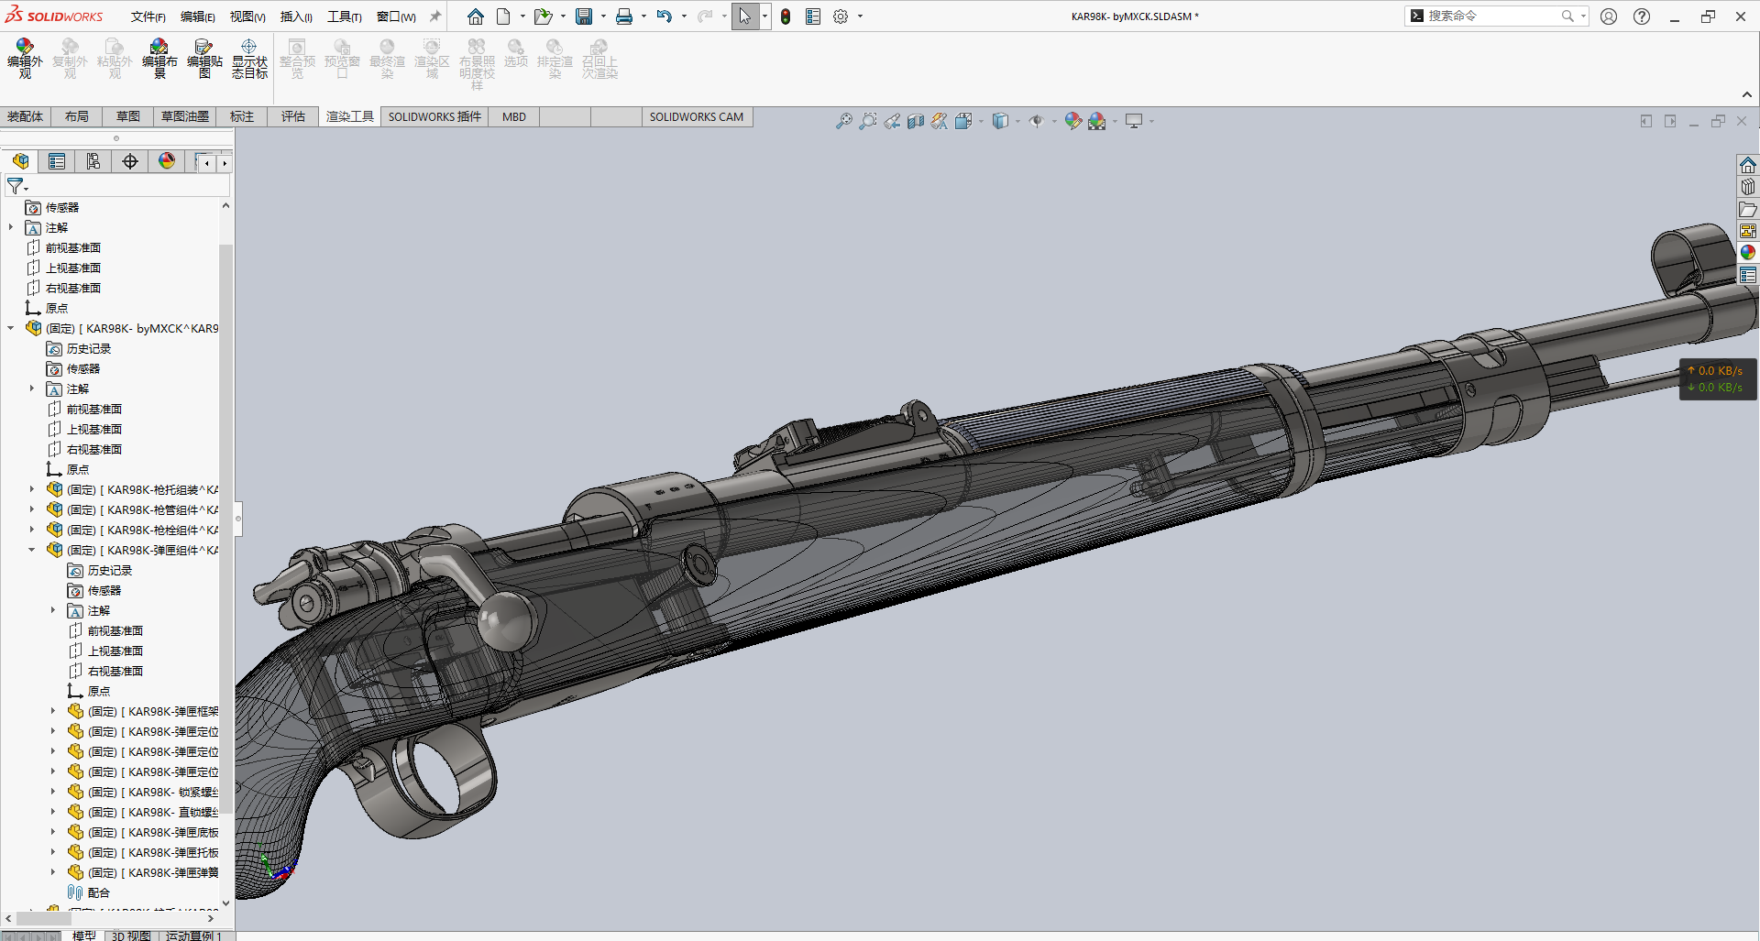
Task: Click the Undo arrow icon
Action: pyautogui.click(x=665, y=16)
